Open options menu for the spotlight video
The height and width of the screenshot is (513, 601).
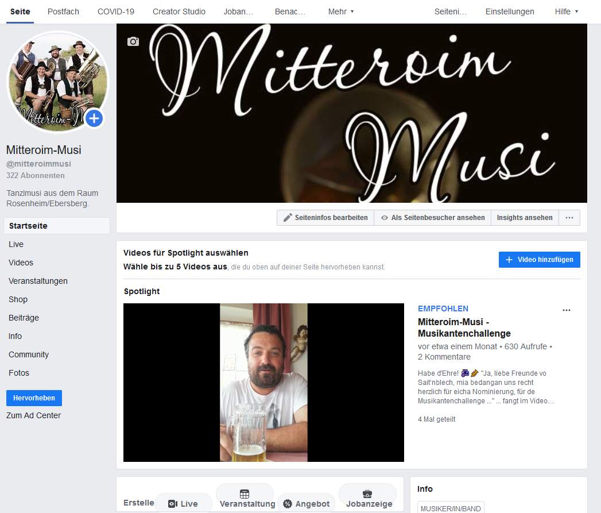(x=567, y=310)
